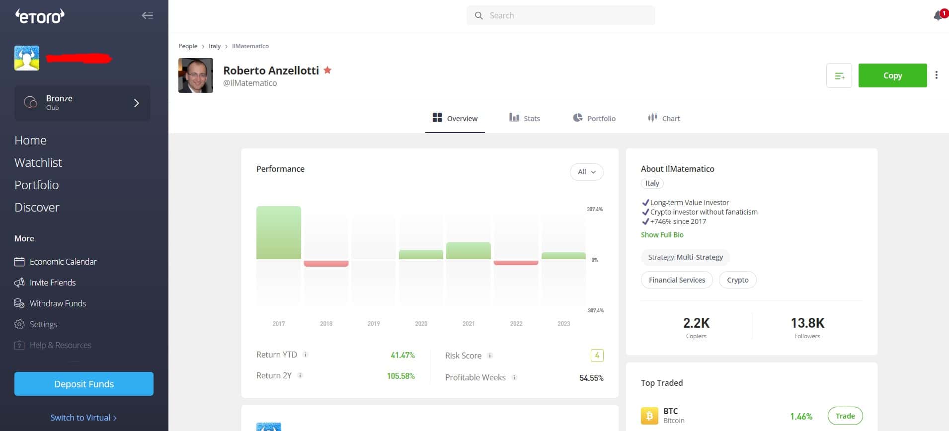Click the Bitcoin BTC coin icon
949x431 pixels.
pos(649,416)
